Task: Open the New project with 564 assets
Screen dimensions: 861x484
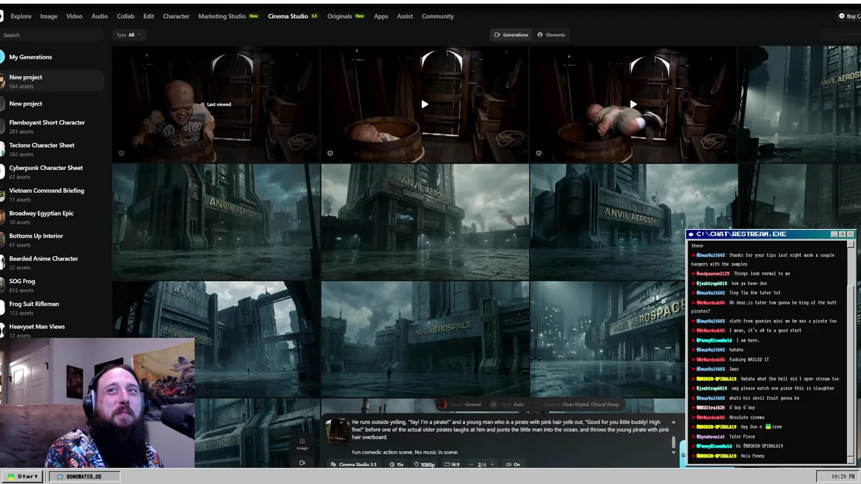Action: (52, 81)
